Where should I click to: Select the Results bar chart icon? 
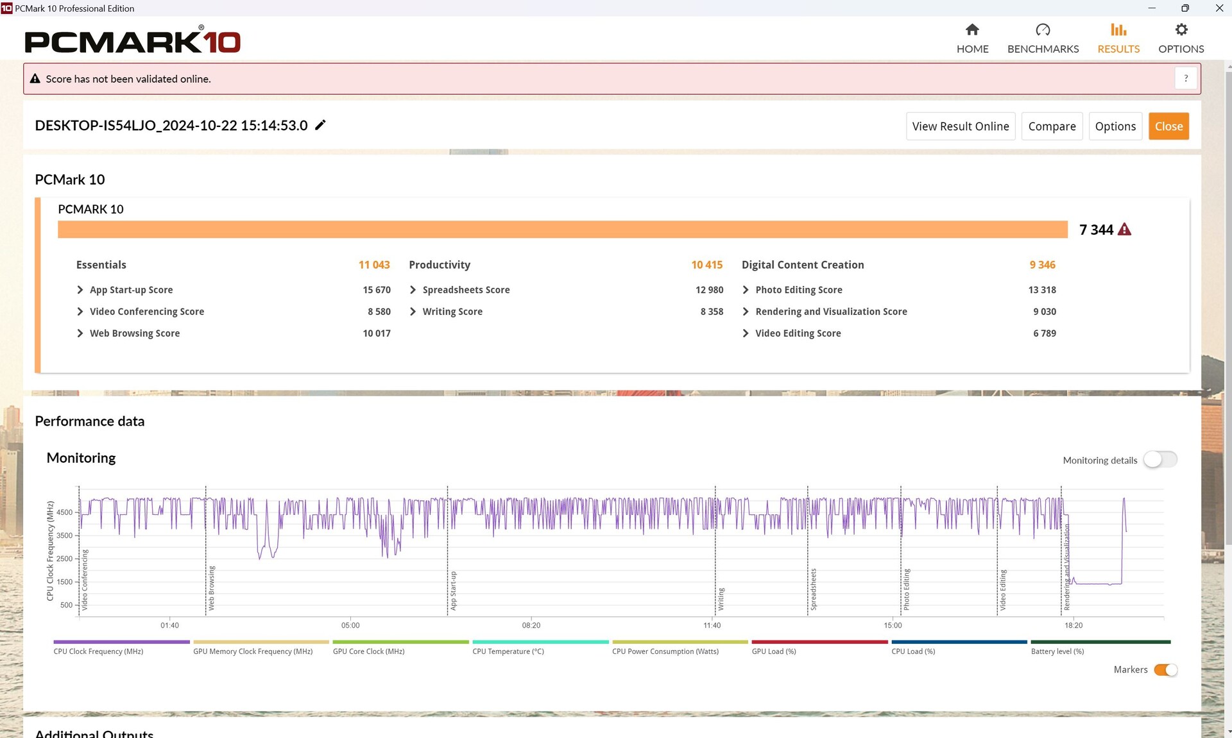pyautogui.click(x=1118, y=29)
